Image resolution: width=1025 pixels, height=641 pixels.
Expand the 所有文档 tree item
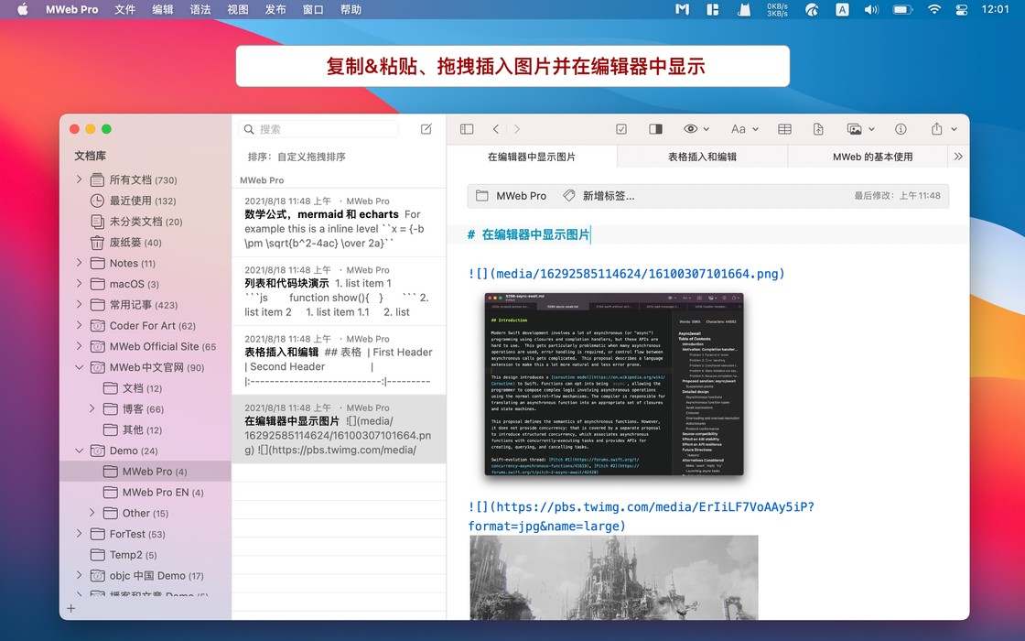coord(79,179)
